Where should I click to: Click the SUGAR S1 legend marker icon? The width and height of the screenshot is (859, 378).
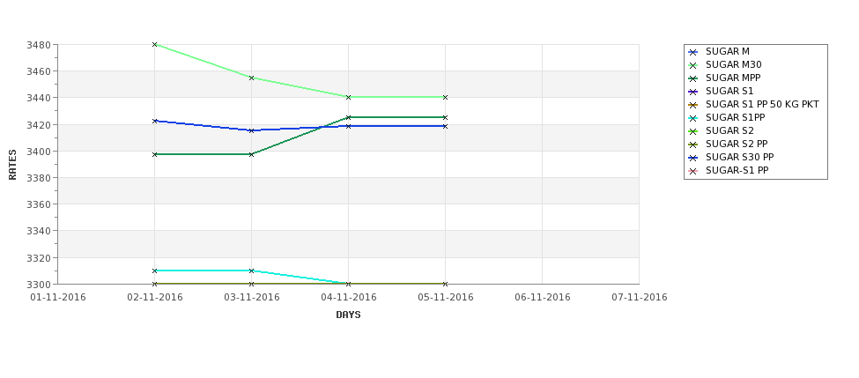click(693, 92)
